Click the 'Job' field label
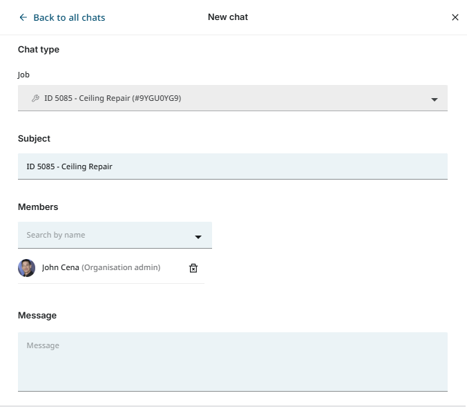The width and height of the screenshot is (467, 411). point(23,75)
